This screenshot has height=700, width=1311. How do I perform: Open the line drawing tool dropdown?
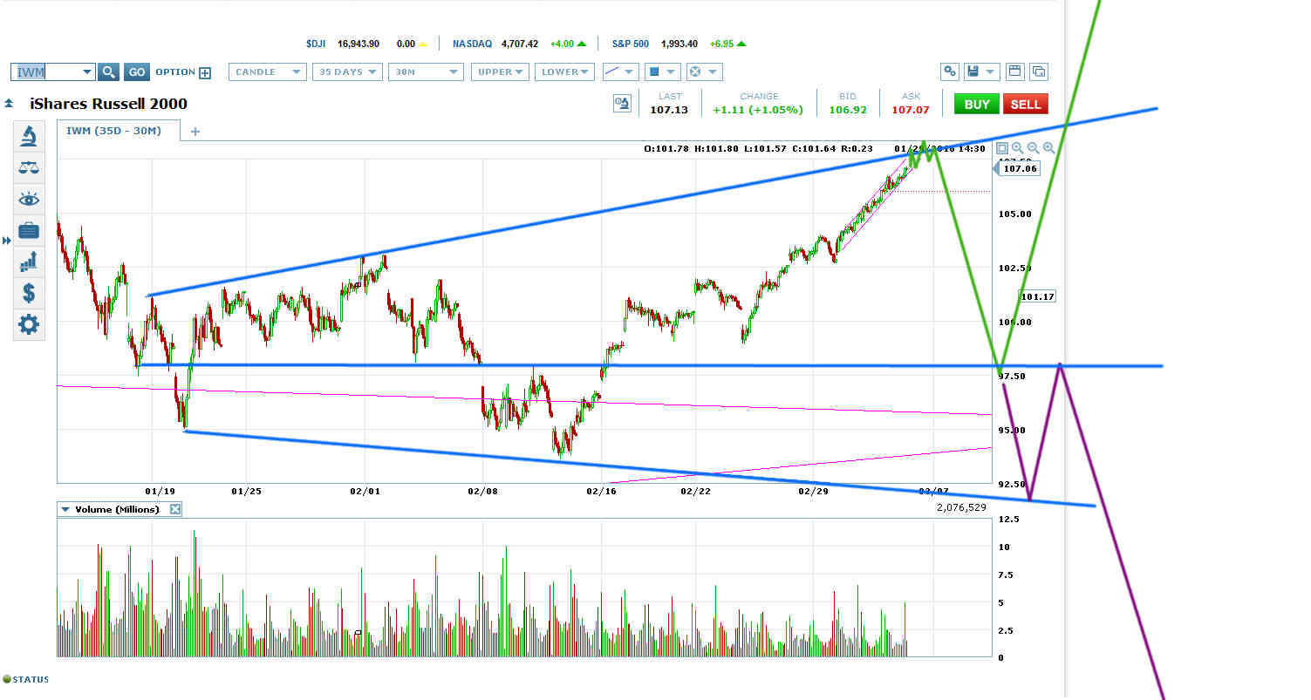[x=620, y=72]
